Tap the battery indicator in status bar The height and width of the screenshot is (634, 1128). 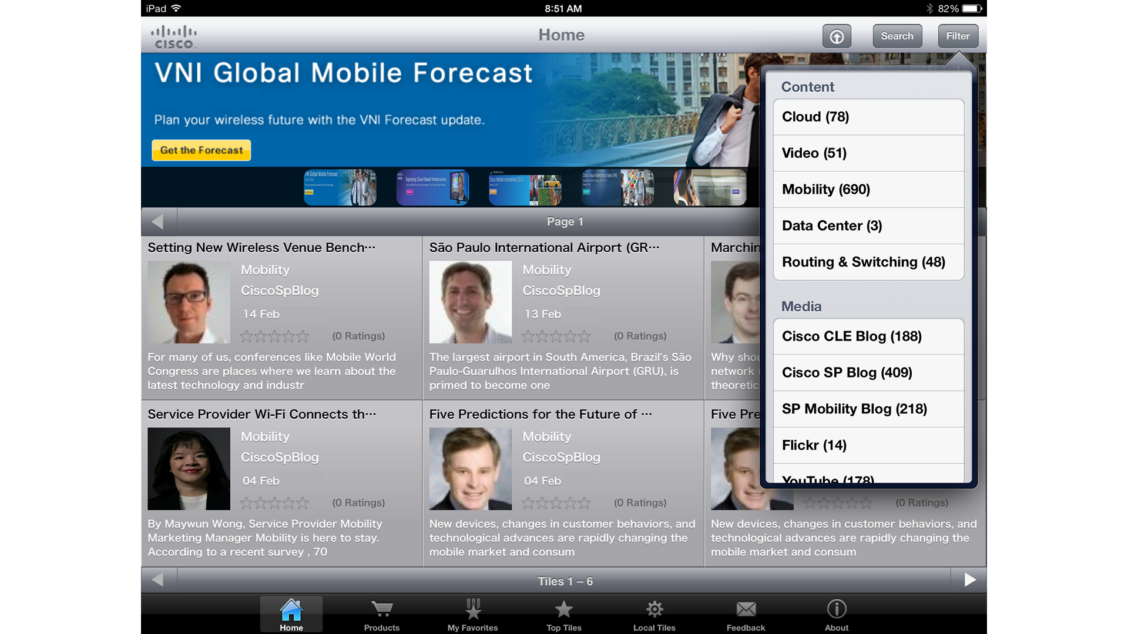(x=972, y=8)
